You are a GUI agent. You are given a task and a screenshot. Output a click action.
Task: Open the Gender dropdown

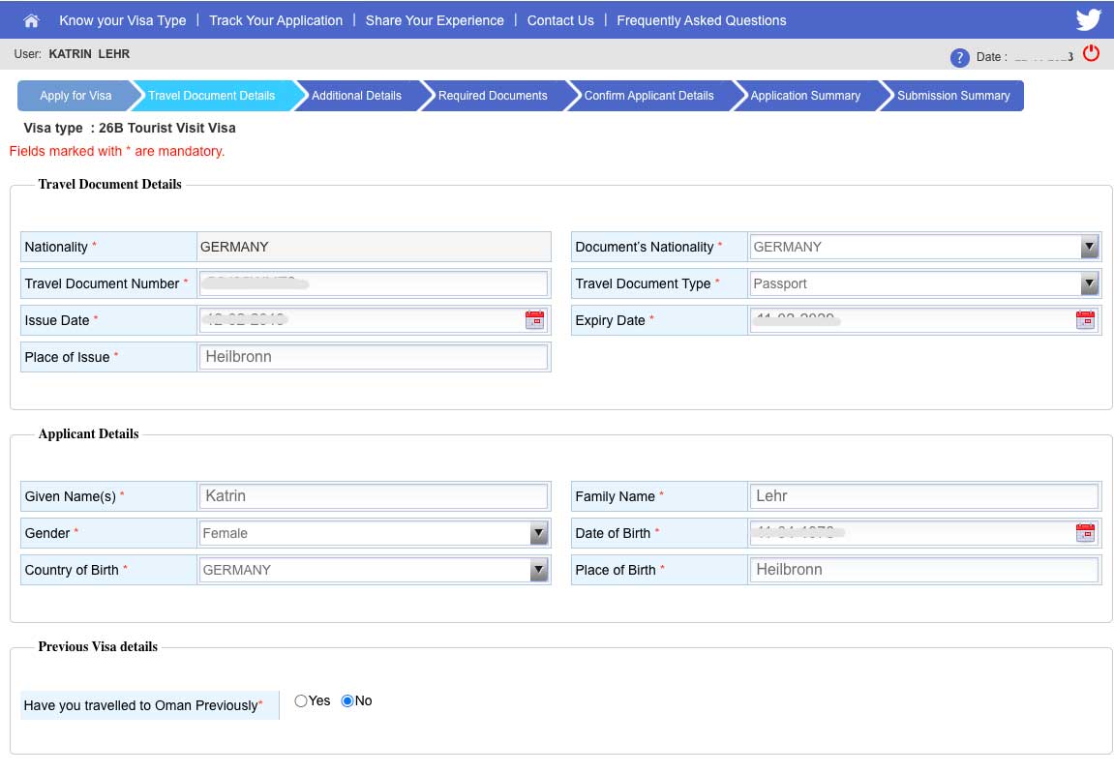539,533
